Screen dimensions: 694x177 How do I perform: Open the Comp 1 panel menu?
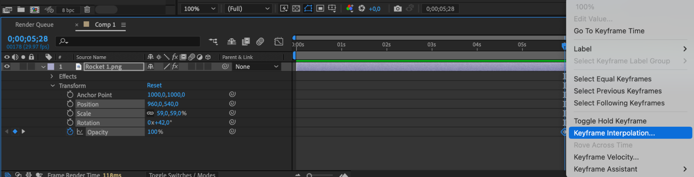pos(123,25)
